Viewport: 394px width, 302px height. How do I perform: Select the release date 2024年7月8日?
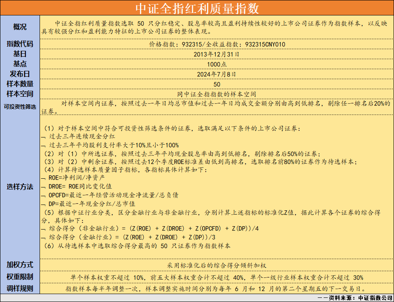point(217,75)
